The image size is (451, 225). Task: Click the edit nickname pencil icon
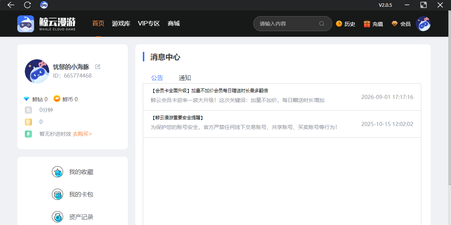tap(98, 67)
